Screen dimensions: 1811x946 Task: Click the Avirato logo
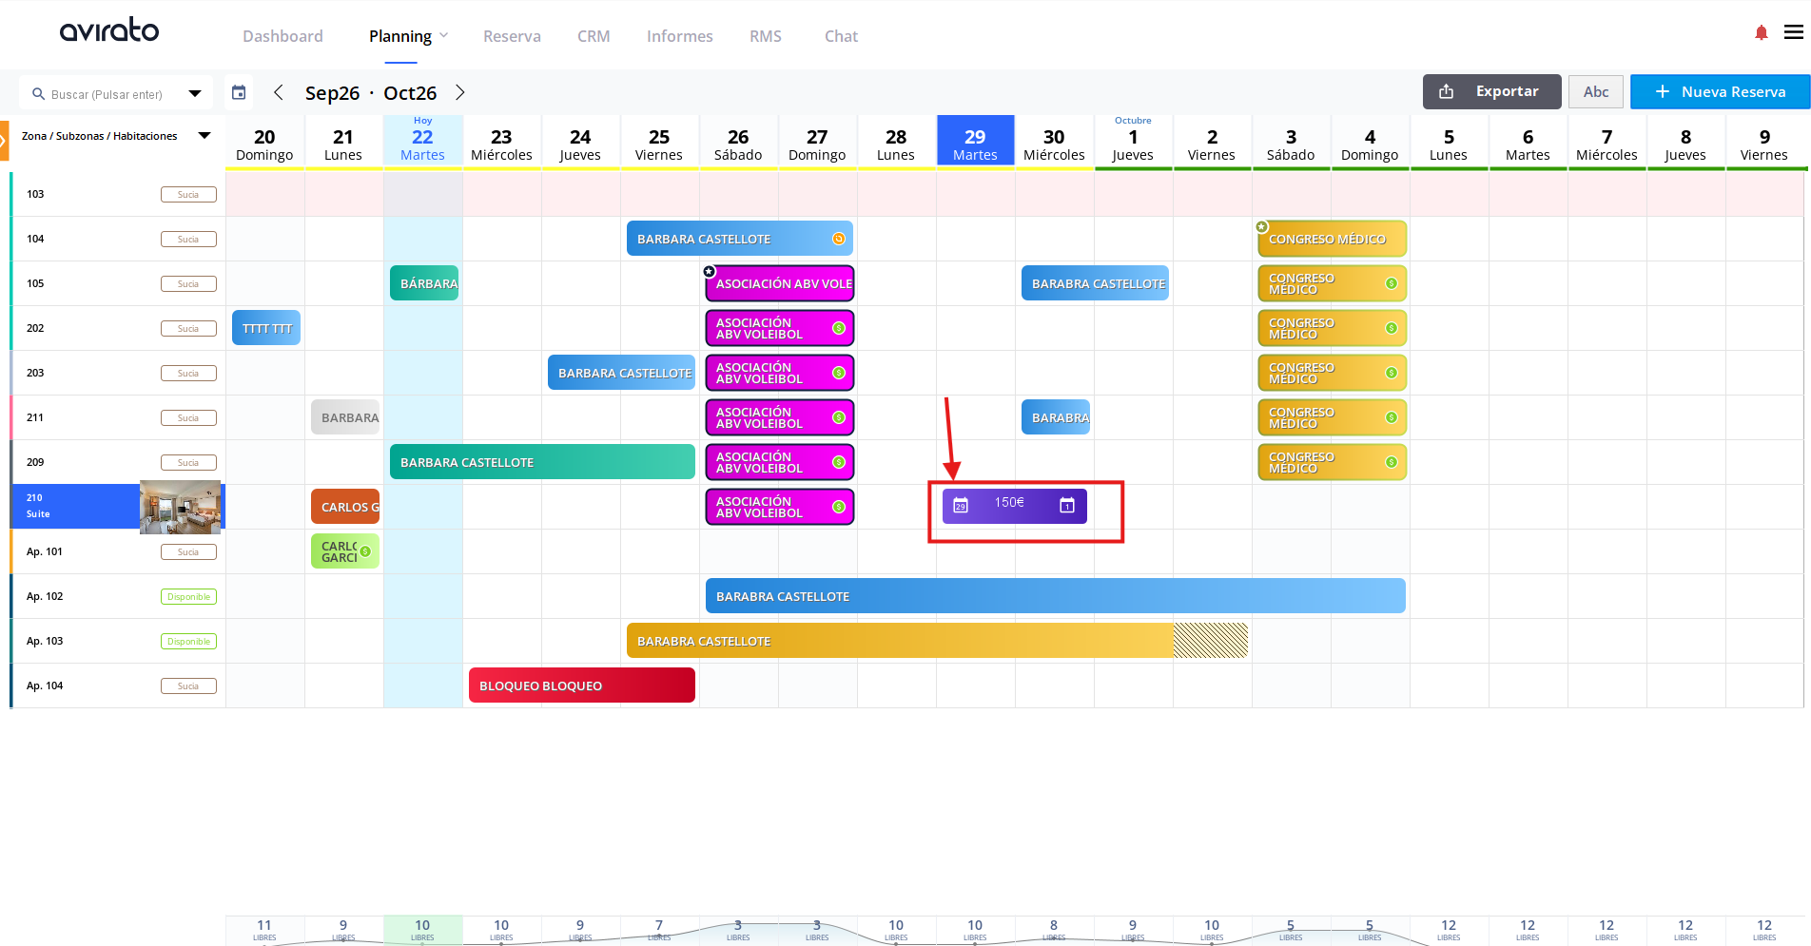click(x=109, y=30)
